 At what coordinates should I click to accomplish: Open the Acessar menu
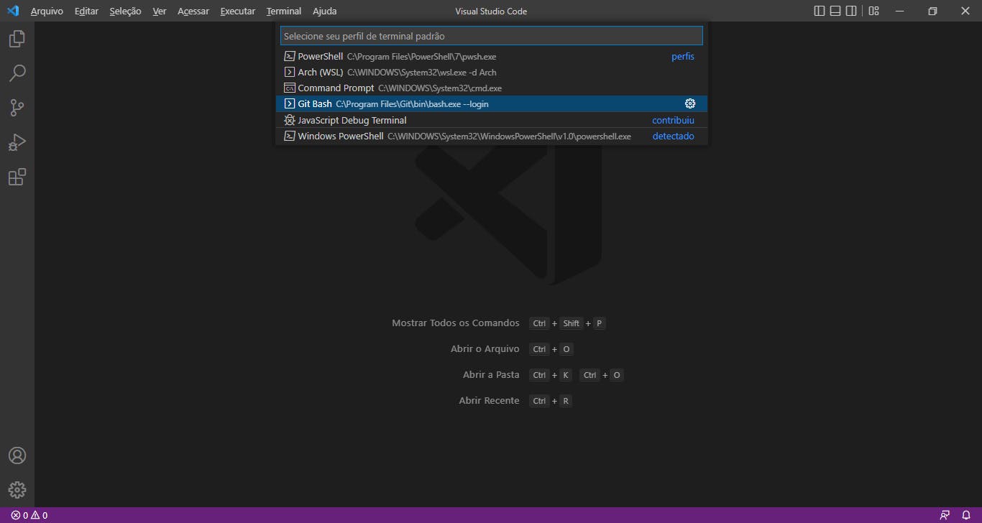193,11
